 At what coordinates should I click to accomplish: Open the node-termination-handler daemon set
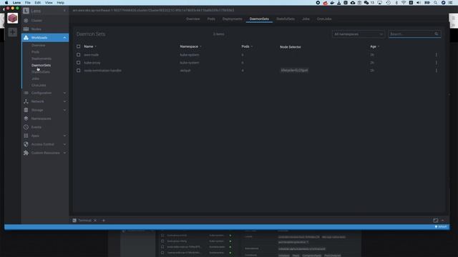click(102, 71)
